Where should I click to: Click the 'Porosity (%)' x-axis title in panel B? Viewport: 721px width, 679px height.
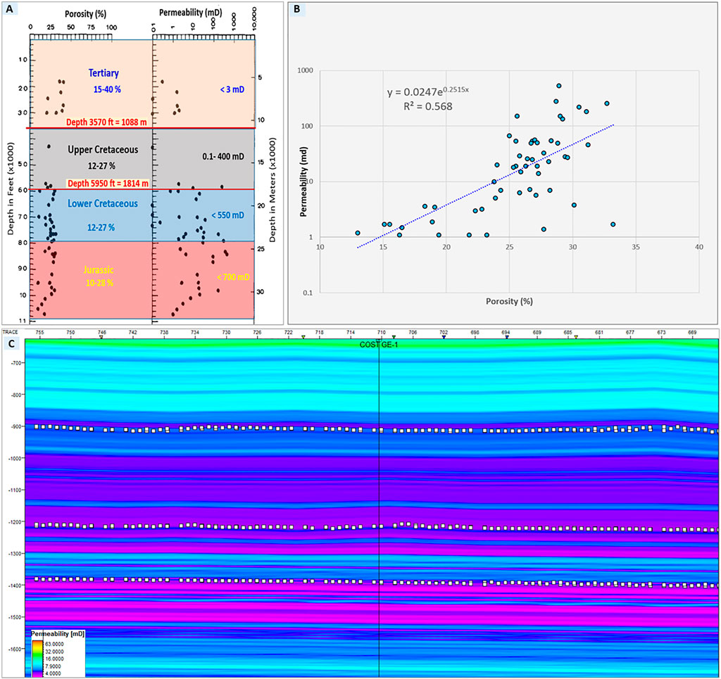pyautogui.click(x=509, y=301)
